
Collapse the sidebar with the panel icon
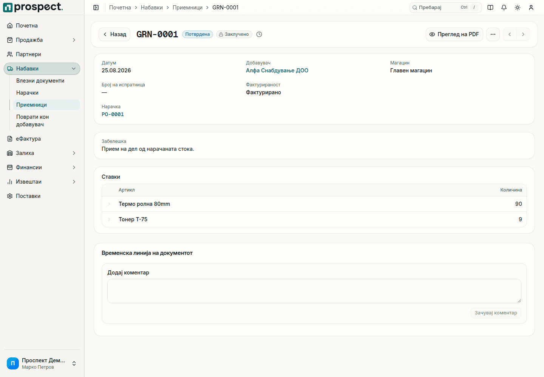click(96, 8)
